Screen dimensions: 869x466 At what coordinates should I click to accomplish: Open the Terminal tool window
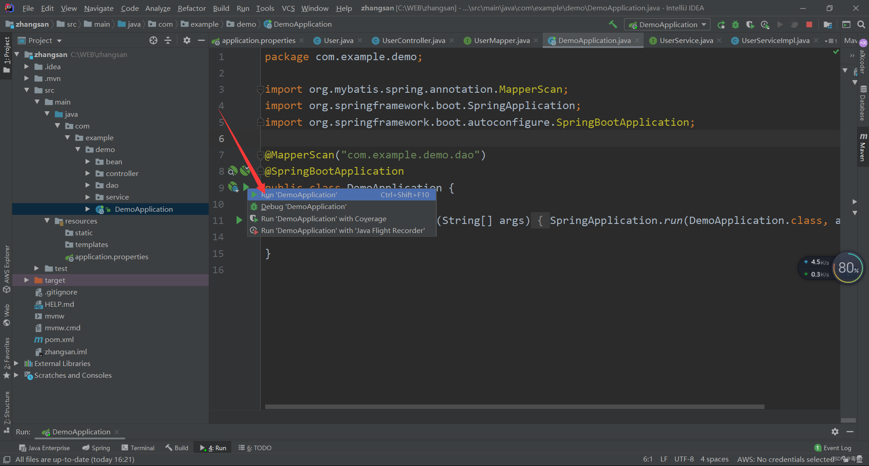tap(138, 448)
